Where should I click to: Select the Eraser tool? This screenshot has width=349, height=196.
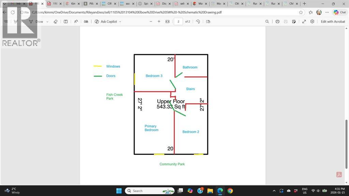point(56,21)
